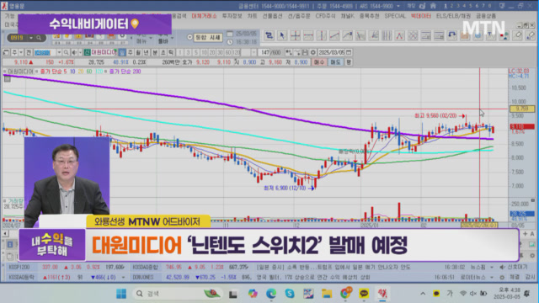Viewport: 539px width, 303px height.
Task: Open the 차트 menu
Action: tap(252, 16)
